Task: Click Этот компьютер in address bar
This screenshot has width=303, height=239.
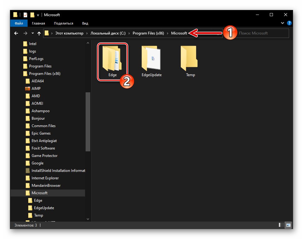Action: [69, 33]
